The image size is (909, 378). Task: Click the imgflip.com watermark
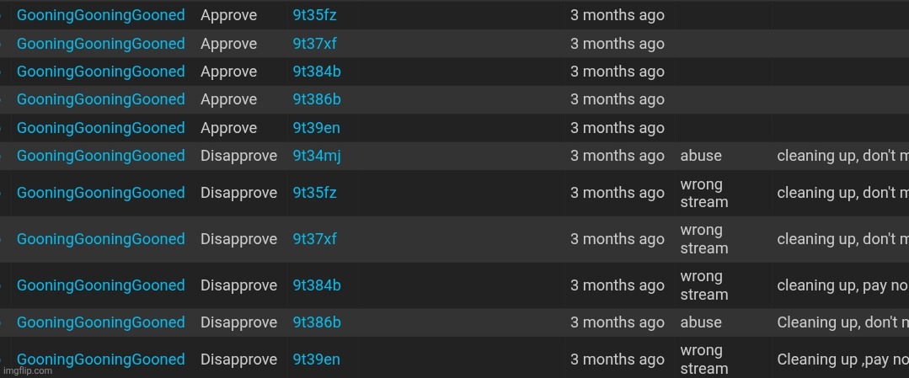tap(27, 371)
